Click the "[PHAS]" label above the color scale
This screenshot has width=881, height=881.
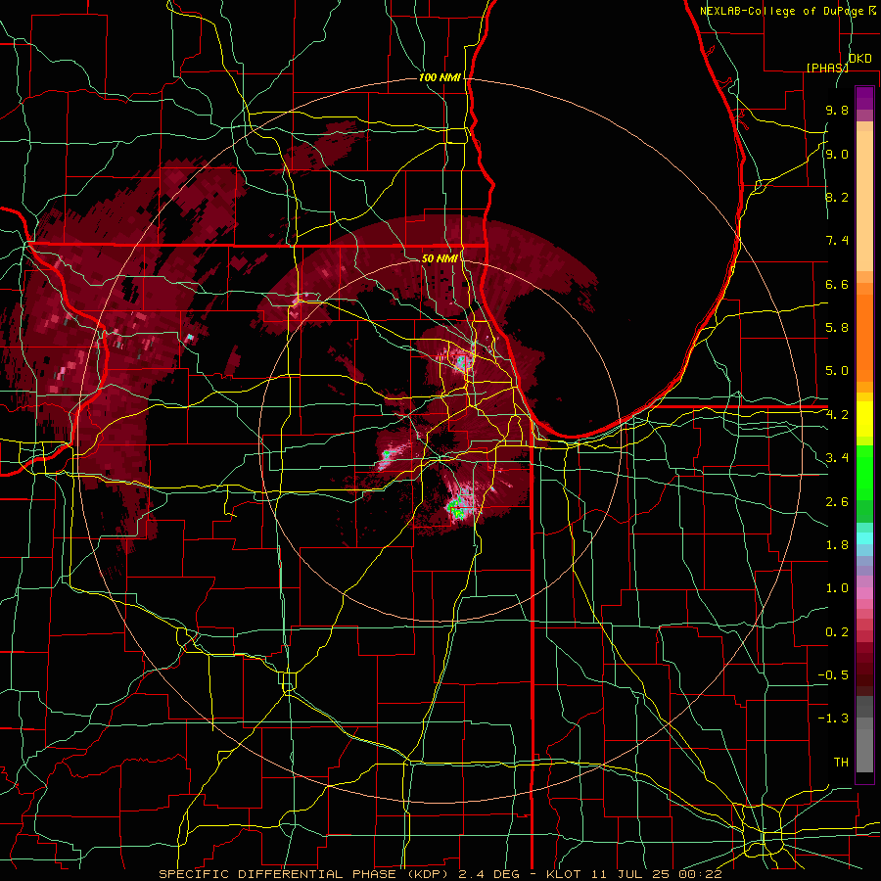[827, 68]
